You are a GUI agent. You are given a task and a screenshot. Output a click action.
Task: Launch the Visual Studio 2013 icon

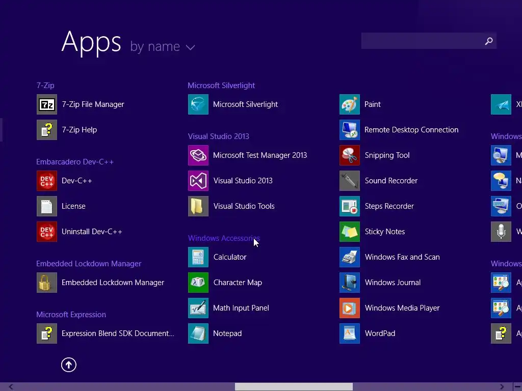click(198, 181)
